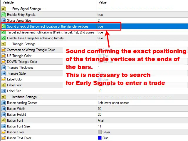This screenshot has height=141, width=188.
Task: Click the ab icon beside Label Font
Action: (x=4, y=85)
